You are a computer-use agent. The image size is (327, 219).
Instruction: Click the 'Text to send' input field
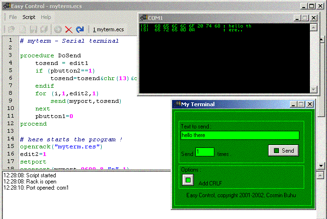click(x=240, y=135)
